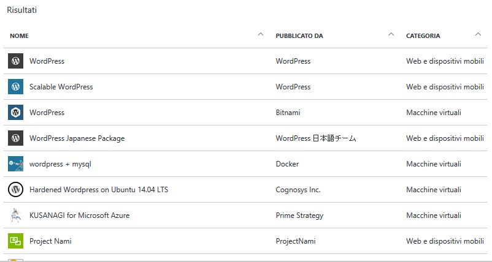Click the Cognosys Inc. publisher entry
The image size is (492, 262).
[x=298, y=190]
